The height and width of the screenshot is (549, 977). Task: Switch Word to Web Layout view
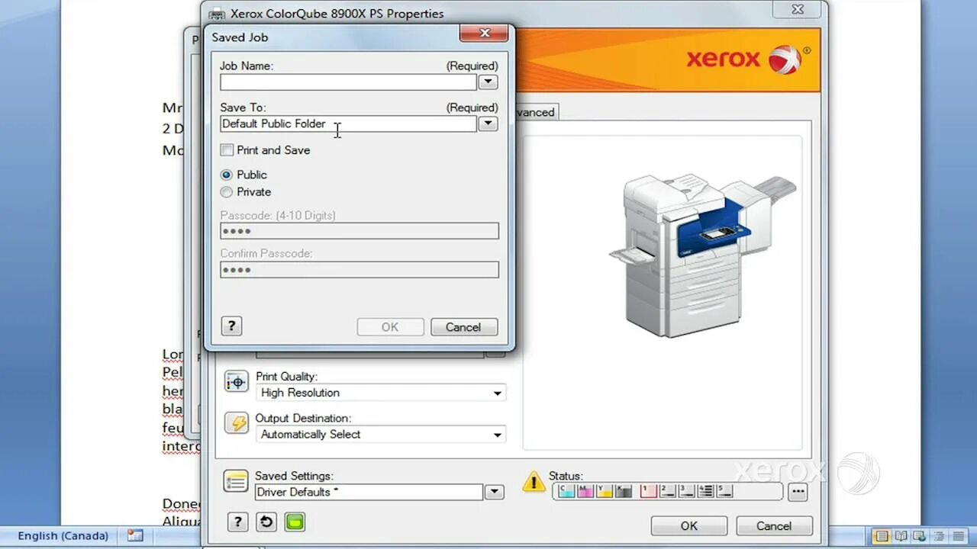pos(920,536)
